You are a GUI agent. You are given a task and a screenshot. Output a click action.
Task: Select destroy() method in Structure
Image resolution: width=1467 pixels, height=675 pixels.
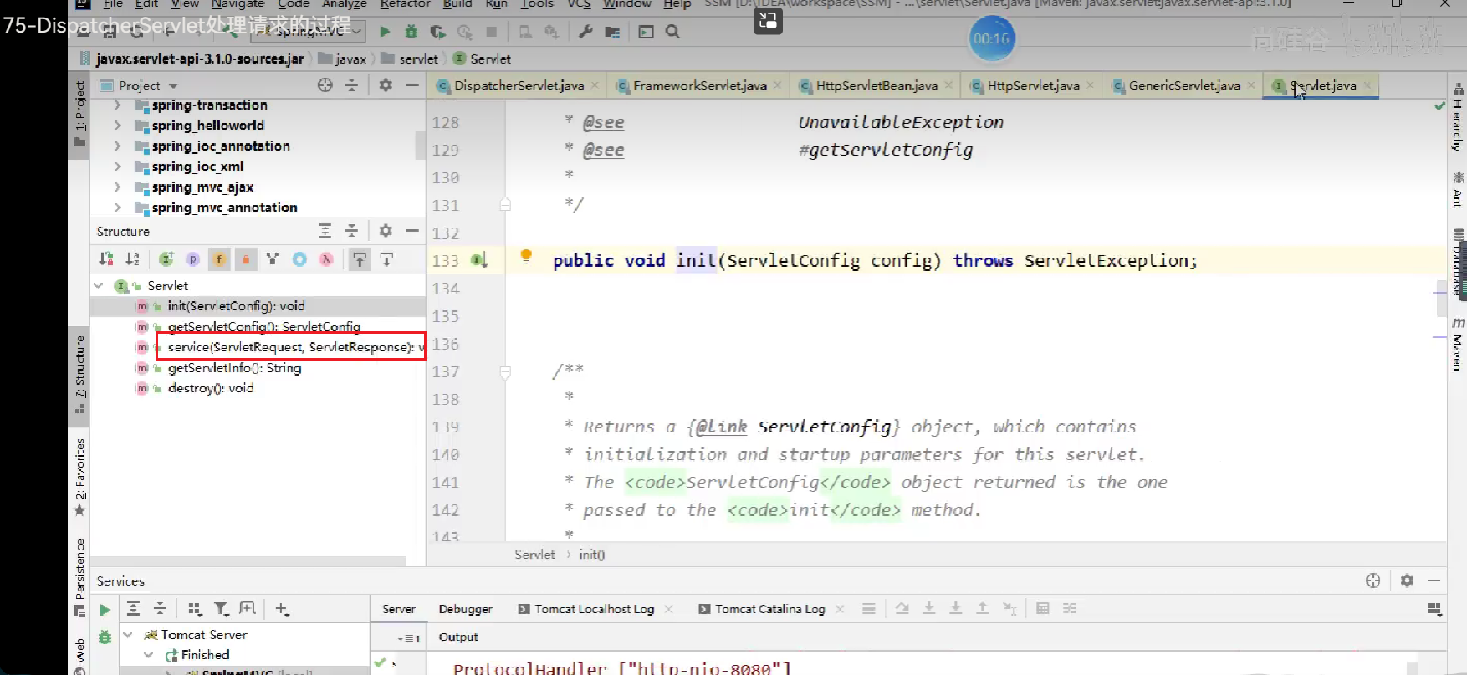(211, 388)
